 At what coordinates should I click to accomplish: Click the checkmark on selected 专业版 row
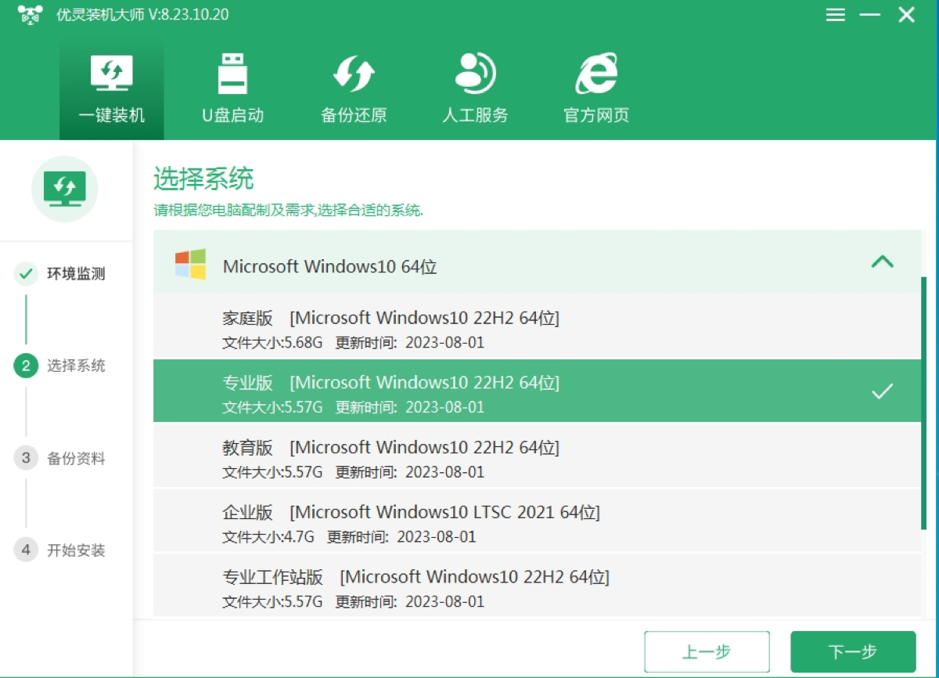pos(882,391)
